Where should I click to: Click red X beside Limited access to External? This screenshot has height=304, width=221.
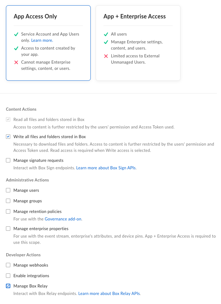[x=106, y=56]
